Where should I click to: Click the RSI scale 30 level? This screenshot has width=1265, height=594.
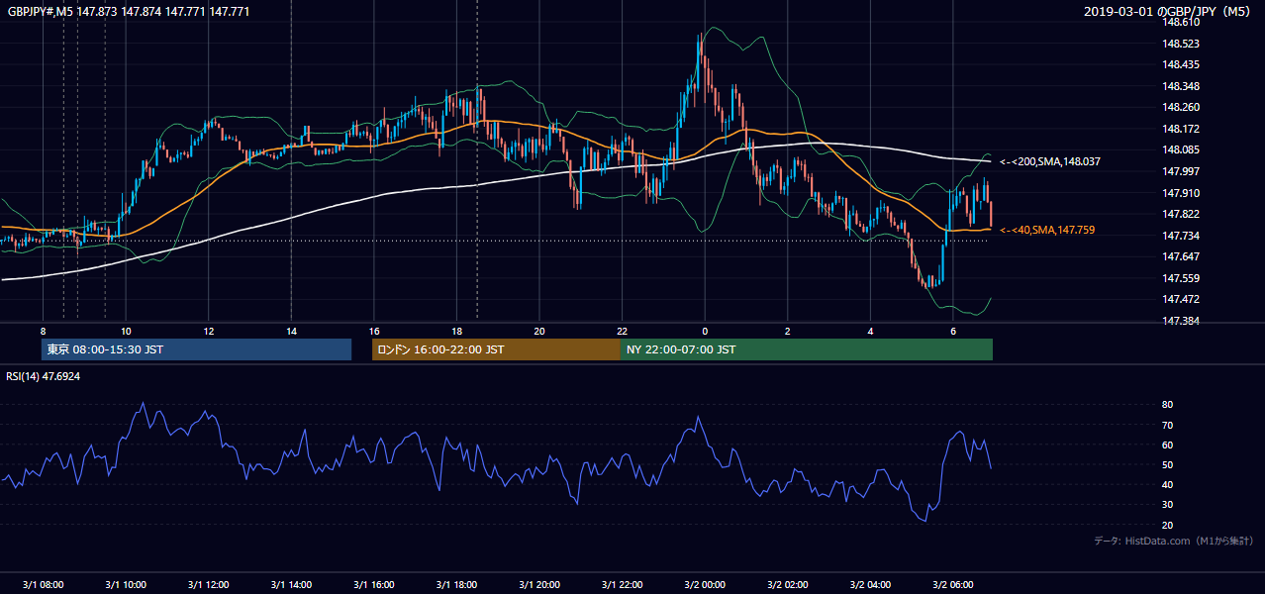tap(1168, 505)
